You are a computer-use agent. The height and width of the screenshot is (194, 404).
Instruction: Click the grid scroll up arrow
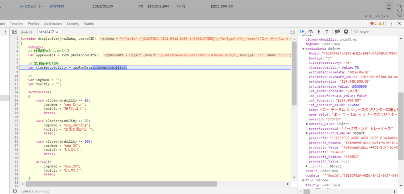point(388,5)
